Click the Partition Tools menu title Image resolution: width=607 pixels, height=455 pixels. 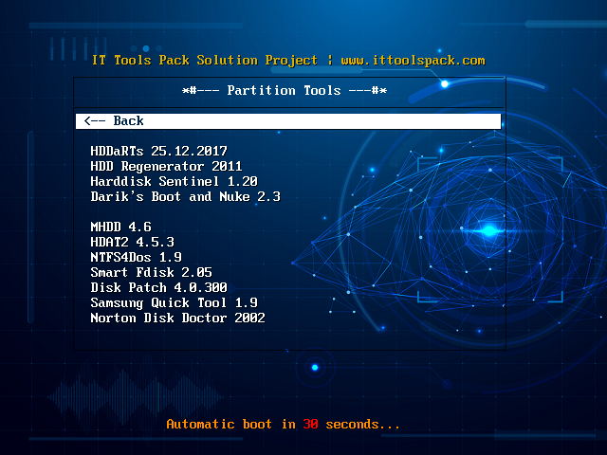point(285,91)
